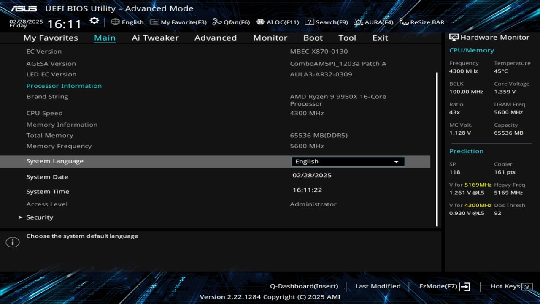The image size is (540, 304).
Task: Click the ASUS logo
Action: pos(24,8)
